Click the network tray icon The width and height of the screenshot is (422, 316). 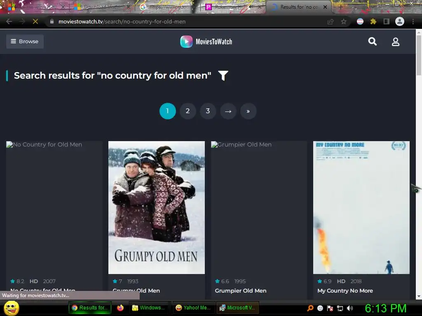[x=340, y=308]
